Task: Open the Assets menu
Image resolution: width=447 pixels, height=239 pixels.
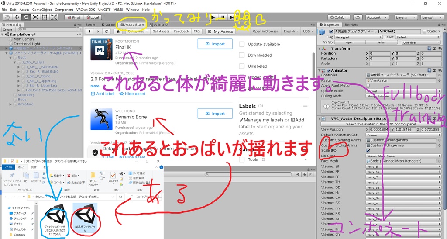Action: coord(24,10)
